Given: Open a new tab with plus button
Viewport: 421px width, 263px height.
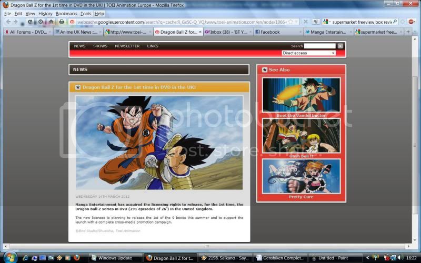Looking at the screenshot, I should [408, 32].
